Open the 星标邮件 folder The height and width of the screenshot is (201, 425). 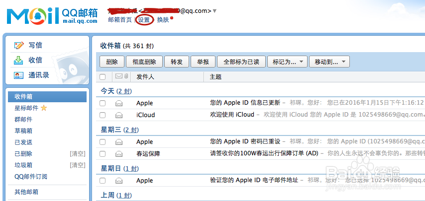point(26,108)
